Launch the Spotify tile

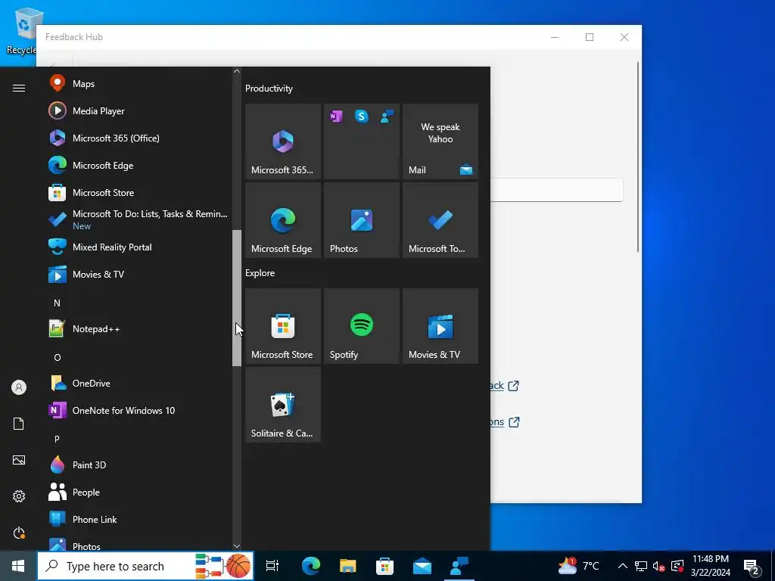pyautogui.click(x=361, y=326)
